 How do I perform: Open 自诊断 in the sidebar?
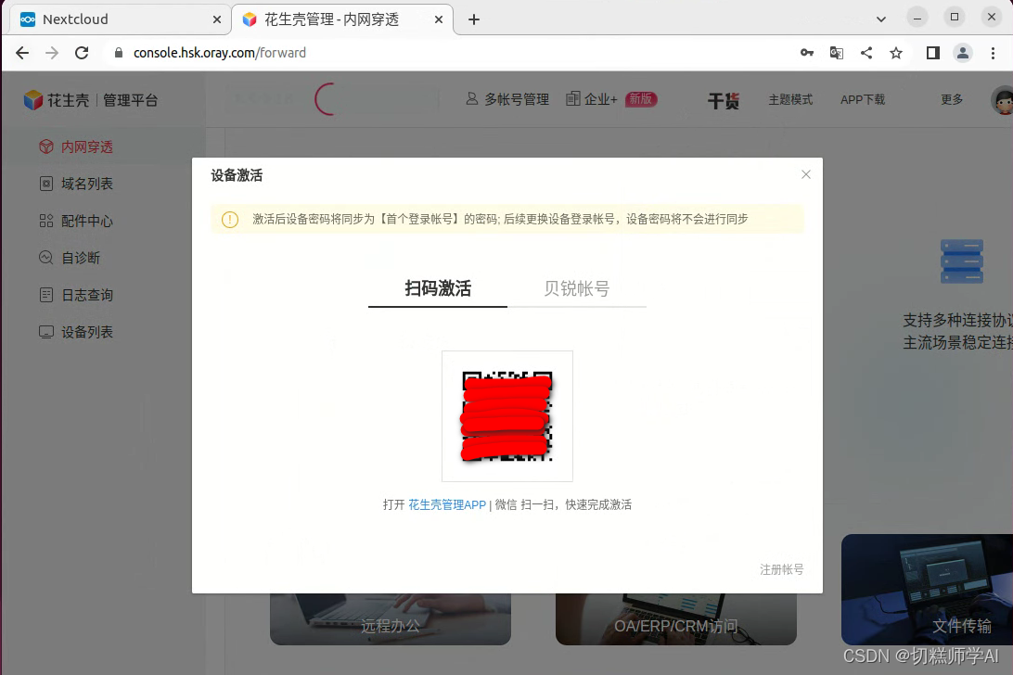pos(80,258)
